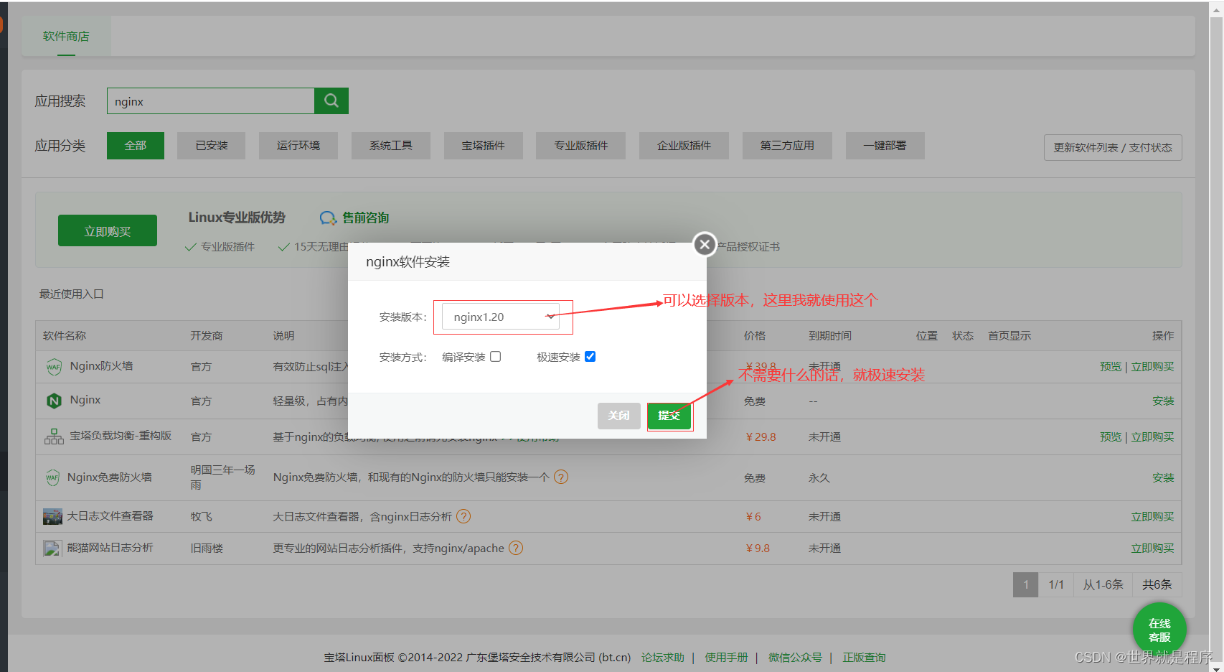
Task: Switch to the 软件商店 tab
Action: (66, 36)
